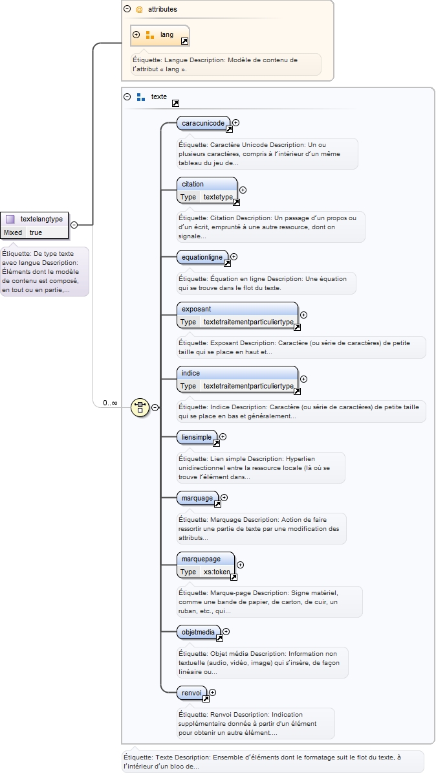This screenshot has width=436, height=775.
Task: Expand the exposant element
Action: (x=303, y=315)
